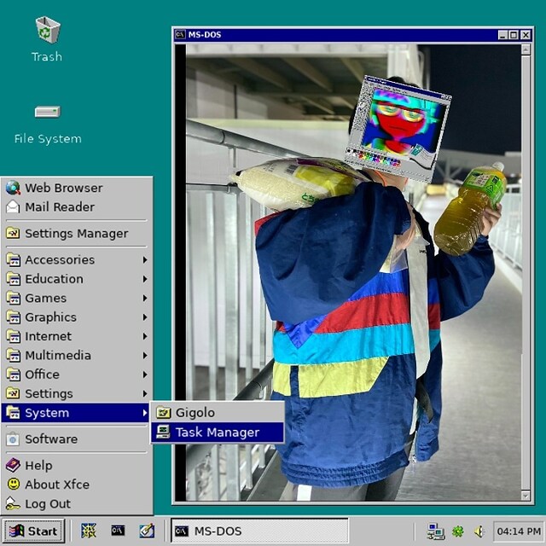
Task: Choose Log Out from the start menu
Action: 48,503
